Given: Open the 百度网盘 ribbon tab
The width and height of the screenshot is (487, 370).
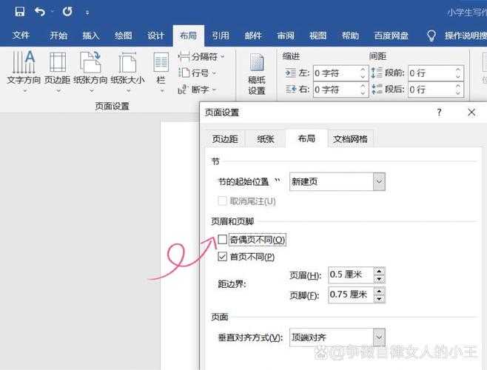Looking at the screenshot, I should pyautogui.click(x=391, y=36).
